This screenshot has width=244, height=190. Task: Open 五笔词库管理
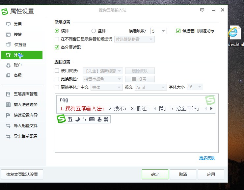click(x=22, y=94)
